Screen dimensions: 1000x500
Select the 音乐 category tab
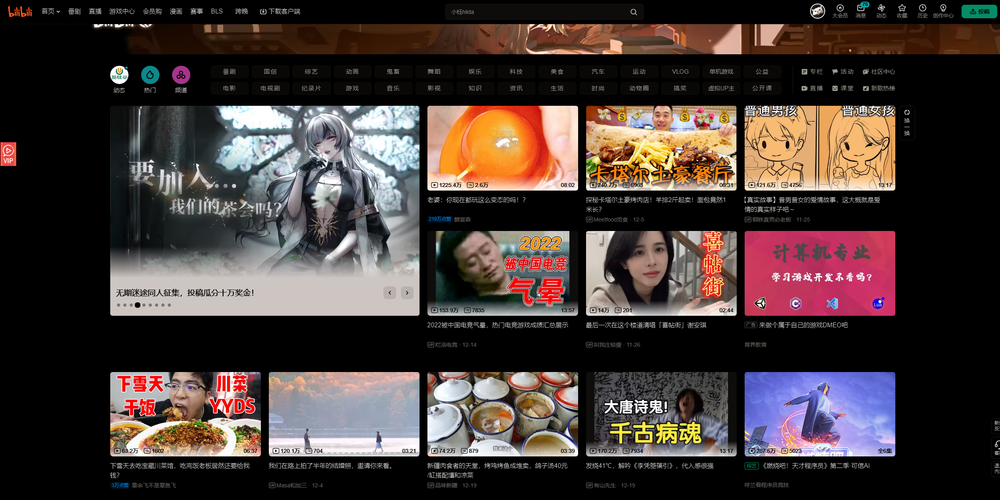point(393,88)
